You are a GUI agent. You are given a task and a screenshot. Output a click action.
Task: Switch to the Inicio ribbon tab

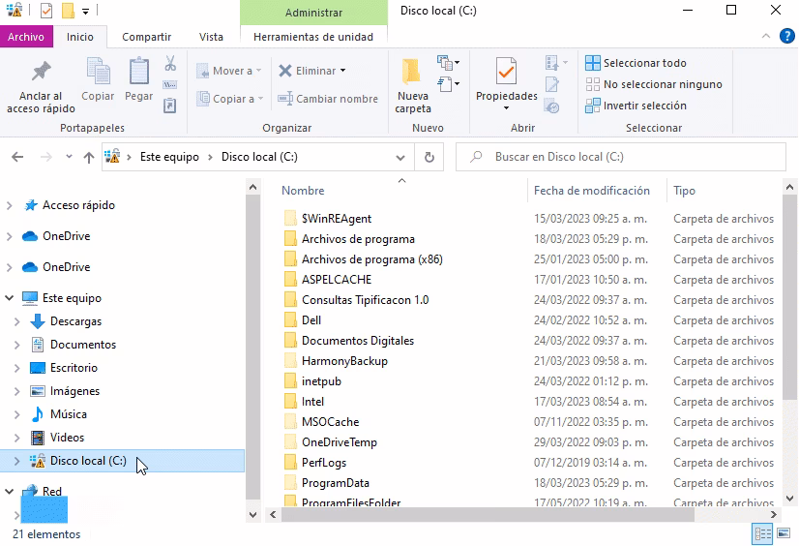pos(80,37)
